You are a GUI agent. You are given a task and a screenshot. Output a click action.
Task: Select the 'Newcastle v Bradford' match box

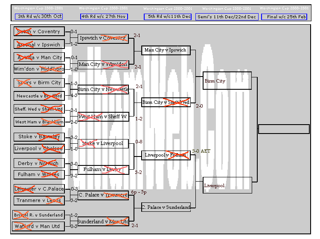pyautogui.click(x=39, y=96)
